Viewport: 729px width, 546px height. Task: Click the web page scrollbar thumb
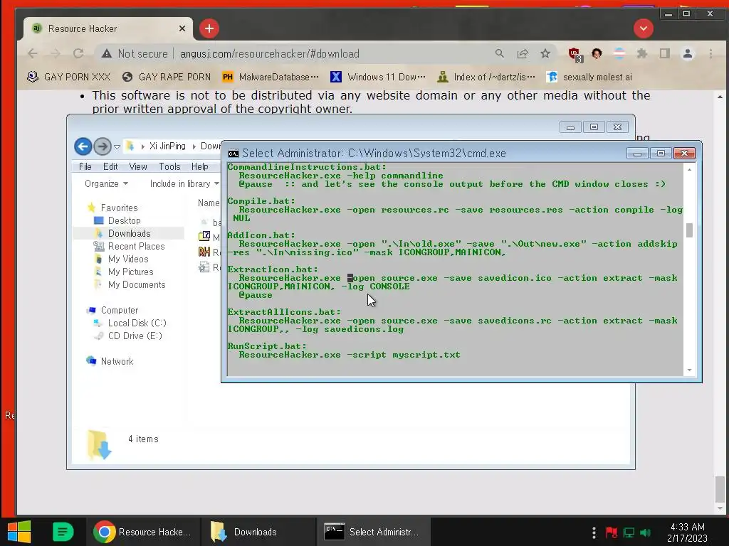tap(720, 489)
